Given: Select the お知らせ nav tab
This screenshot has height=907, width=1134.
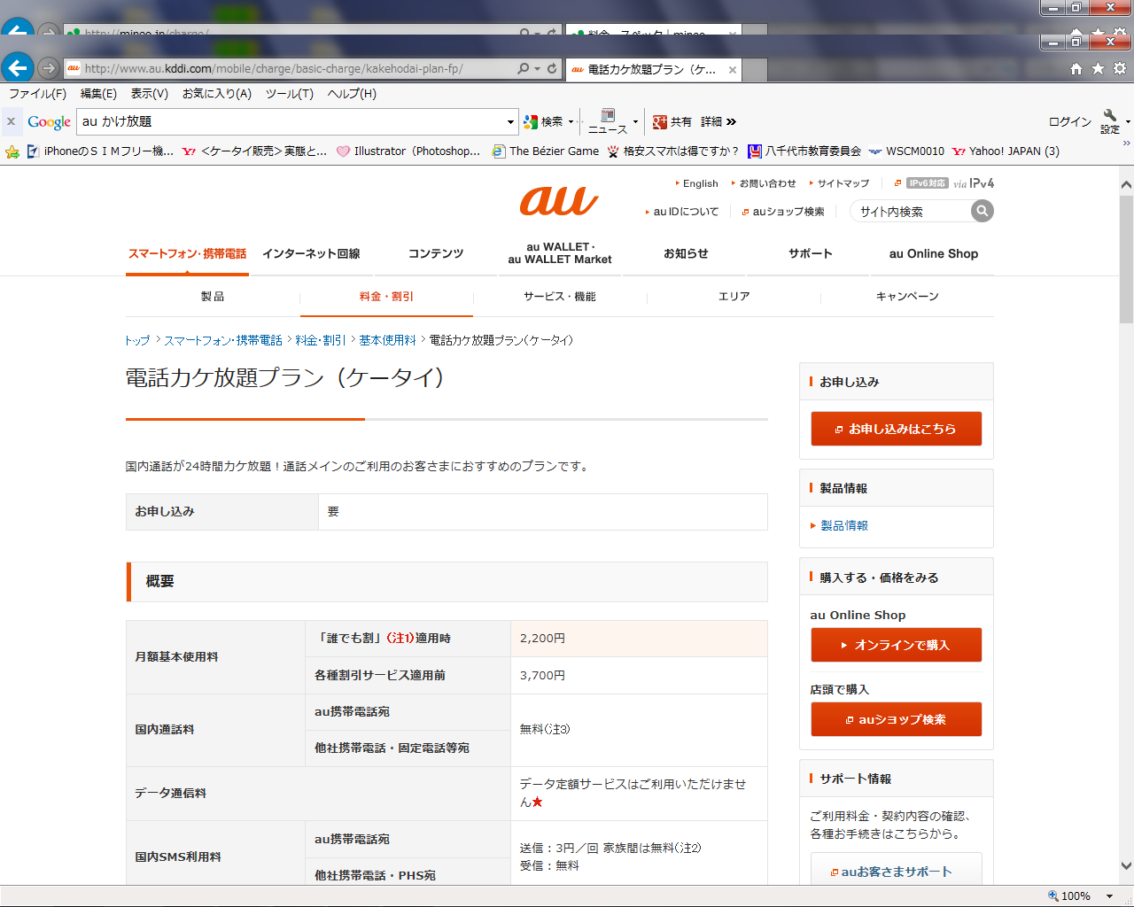Looking at the screenshot, I should pos(687,253).
